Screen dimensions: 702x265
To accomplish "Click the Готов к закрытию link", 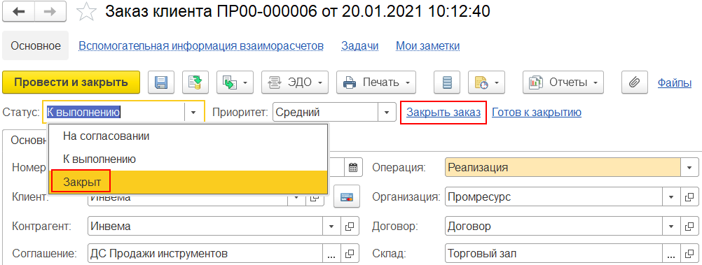I will [537, 112].
